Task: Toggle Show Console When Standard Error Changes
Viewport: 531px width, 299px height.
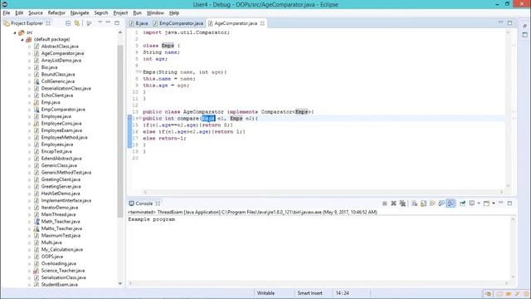Action: [x=451, y=203]
